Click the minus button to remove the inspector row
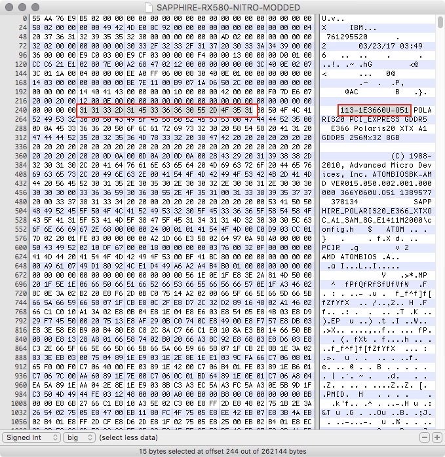This screenshot has height=457, width=445. click(425, 437)
